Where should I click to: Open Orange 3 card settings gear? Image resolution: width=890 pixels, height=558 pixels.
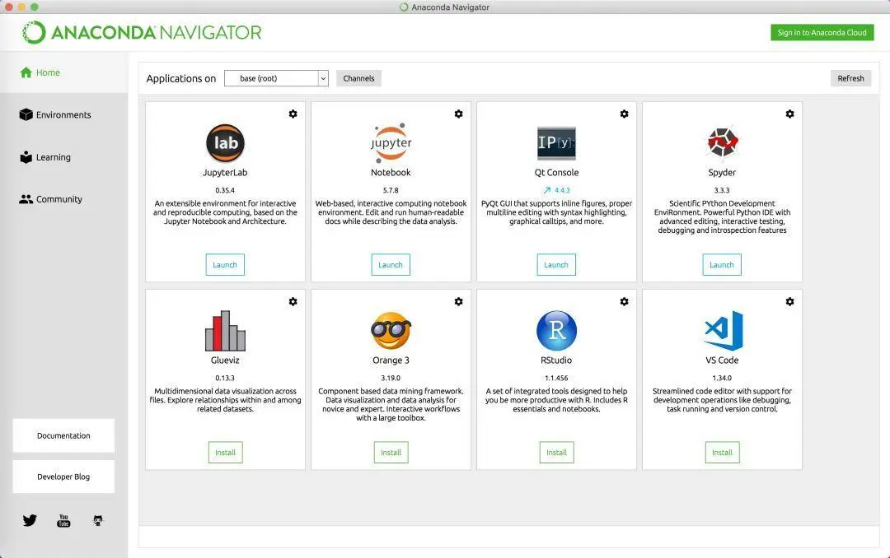coord(459,302)
